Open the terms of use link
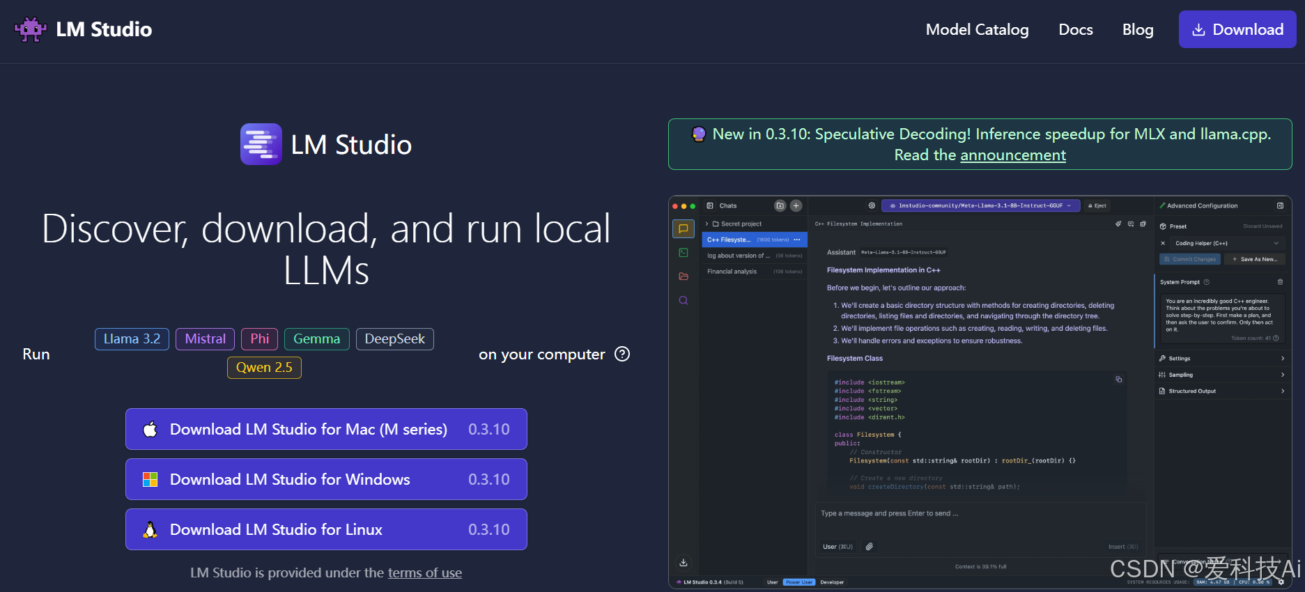Viewport: 1305px width, 592px height. (x=425, y=572)
